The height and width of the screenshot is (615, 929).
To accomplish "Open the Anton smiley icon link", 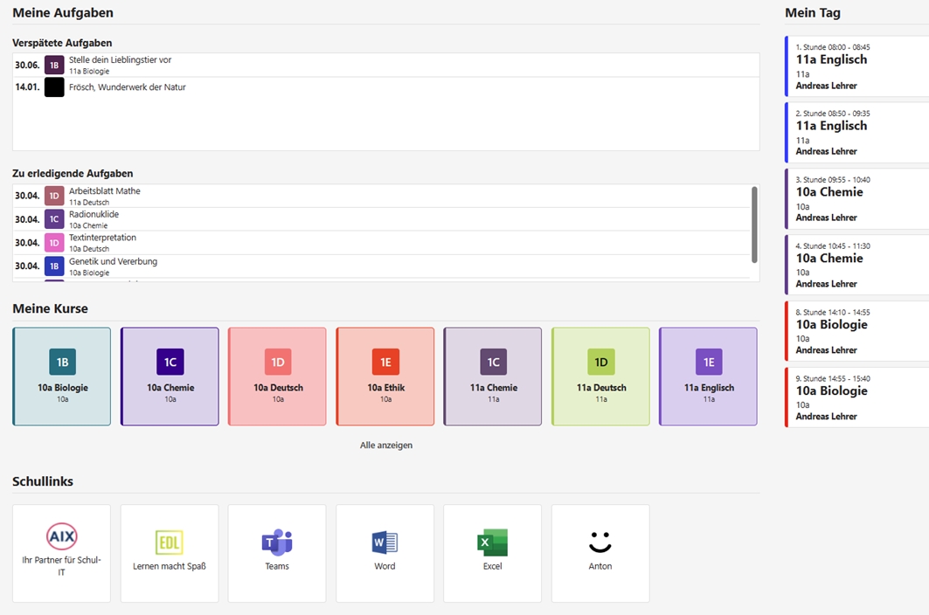I will click(x=600, y=542).
